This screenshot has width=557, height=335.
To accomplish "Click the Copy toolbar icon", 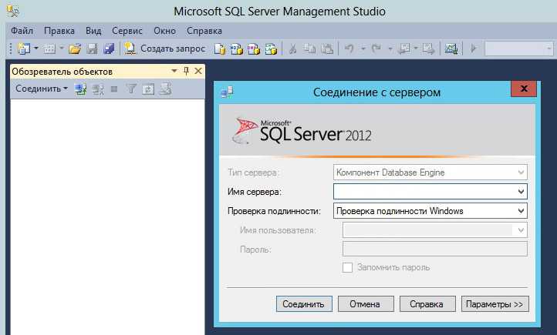I will 310,49.
